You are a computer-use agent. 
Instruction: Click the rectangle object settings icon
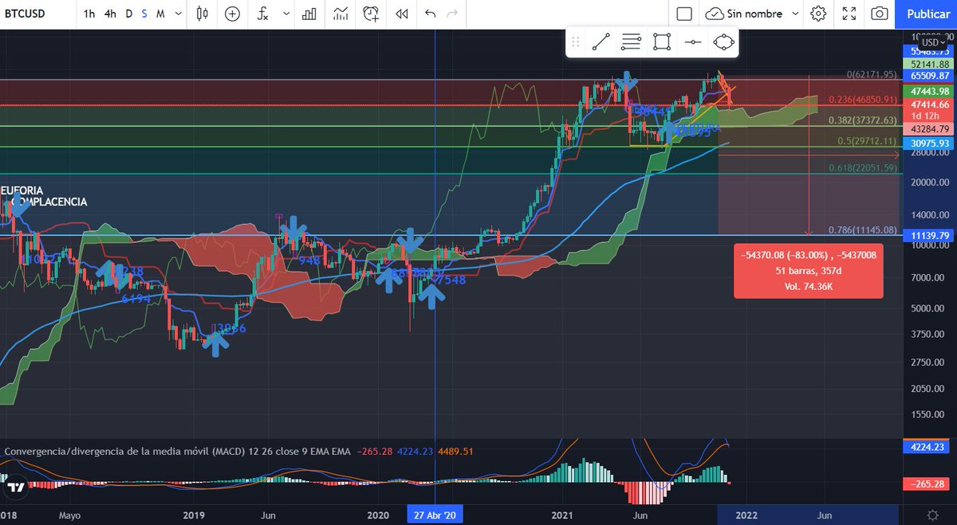662,42
